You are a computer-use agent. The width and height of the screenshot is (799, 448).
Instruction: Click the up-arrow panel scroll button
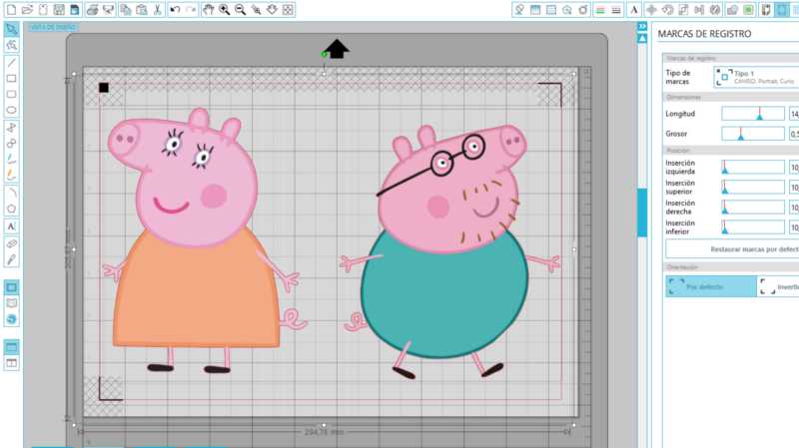pos(642,39)
